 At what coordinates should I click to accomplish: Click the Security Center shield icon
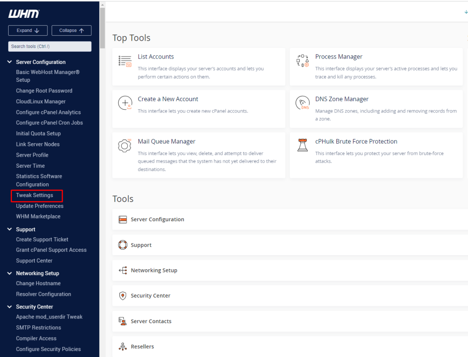(x=122, y=296)
